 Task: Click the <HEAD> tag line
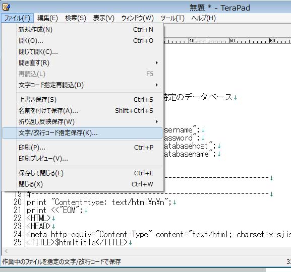coord(41,226)
